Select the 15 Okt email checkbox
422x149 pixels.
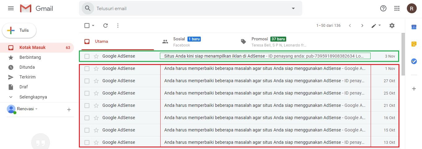87,130
